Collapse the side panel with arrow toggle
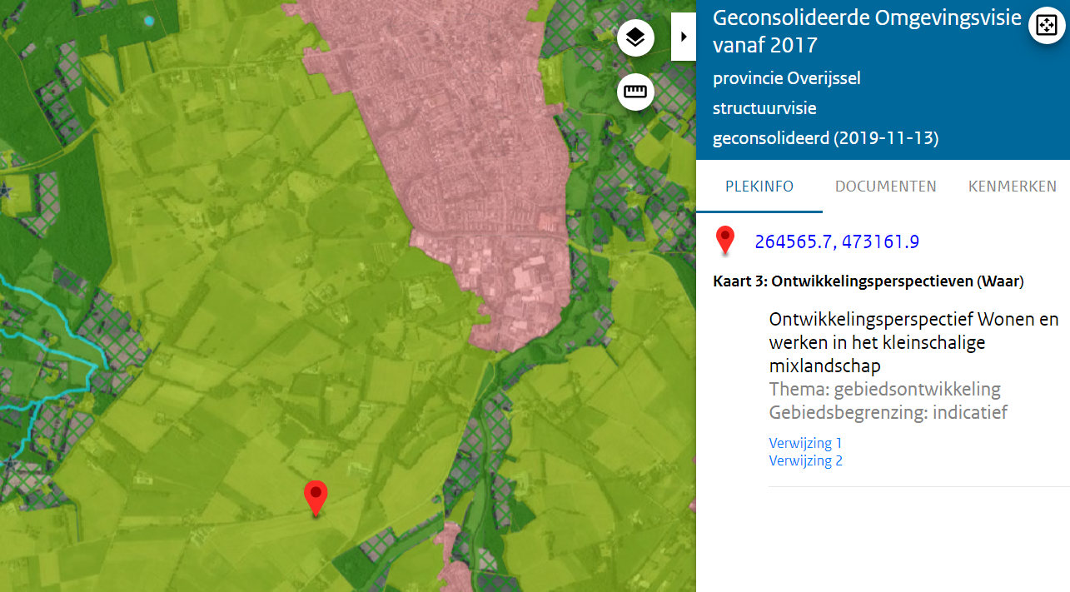The image size is (1070, 592). [x=683, y=37]
